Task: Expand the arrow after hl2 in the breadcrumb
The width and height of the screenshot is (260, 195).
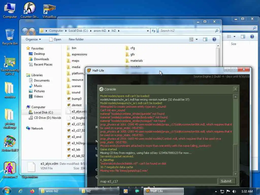Action: point(119,31)
